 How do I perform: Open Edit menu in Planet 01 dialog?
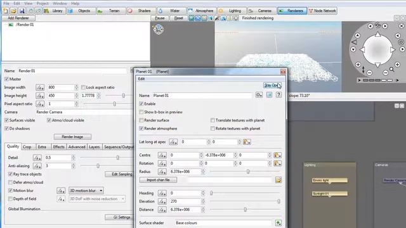click(141, 79)
